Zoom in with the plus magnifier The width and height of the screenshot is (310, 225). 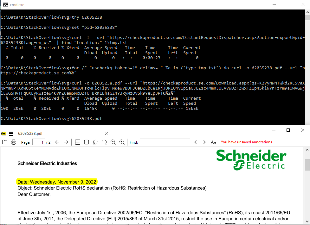122,142
